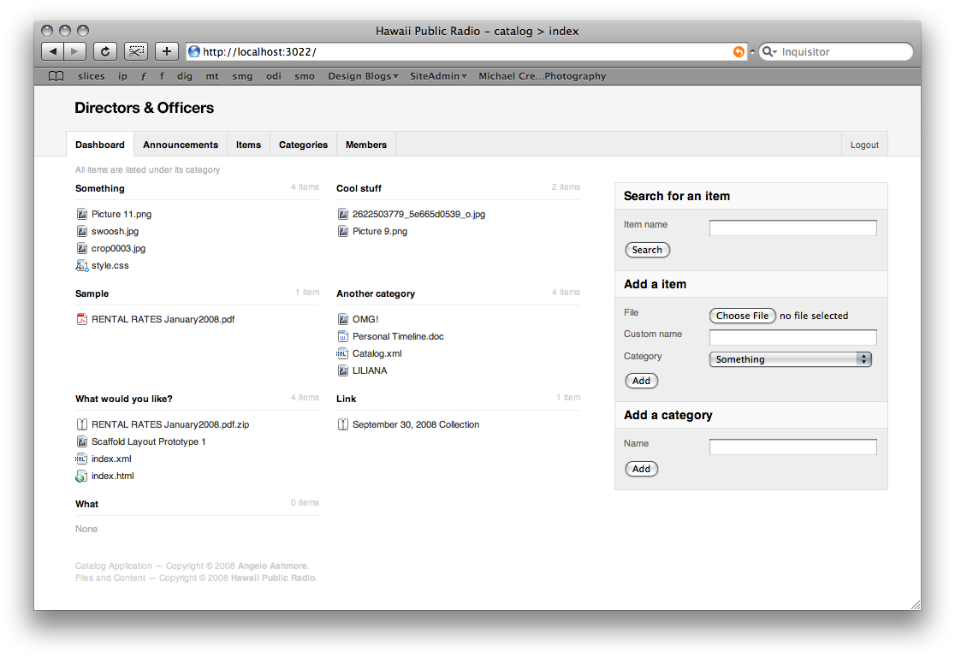This screenshot has width=955, height=657.
Task: Click the open book bookmarks icon
Action: point(55,75)
